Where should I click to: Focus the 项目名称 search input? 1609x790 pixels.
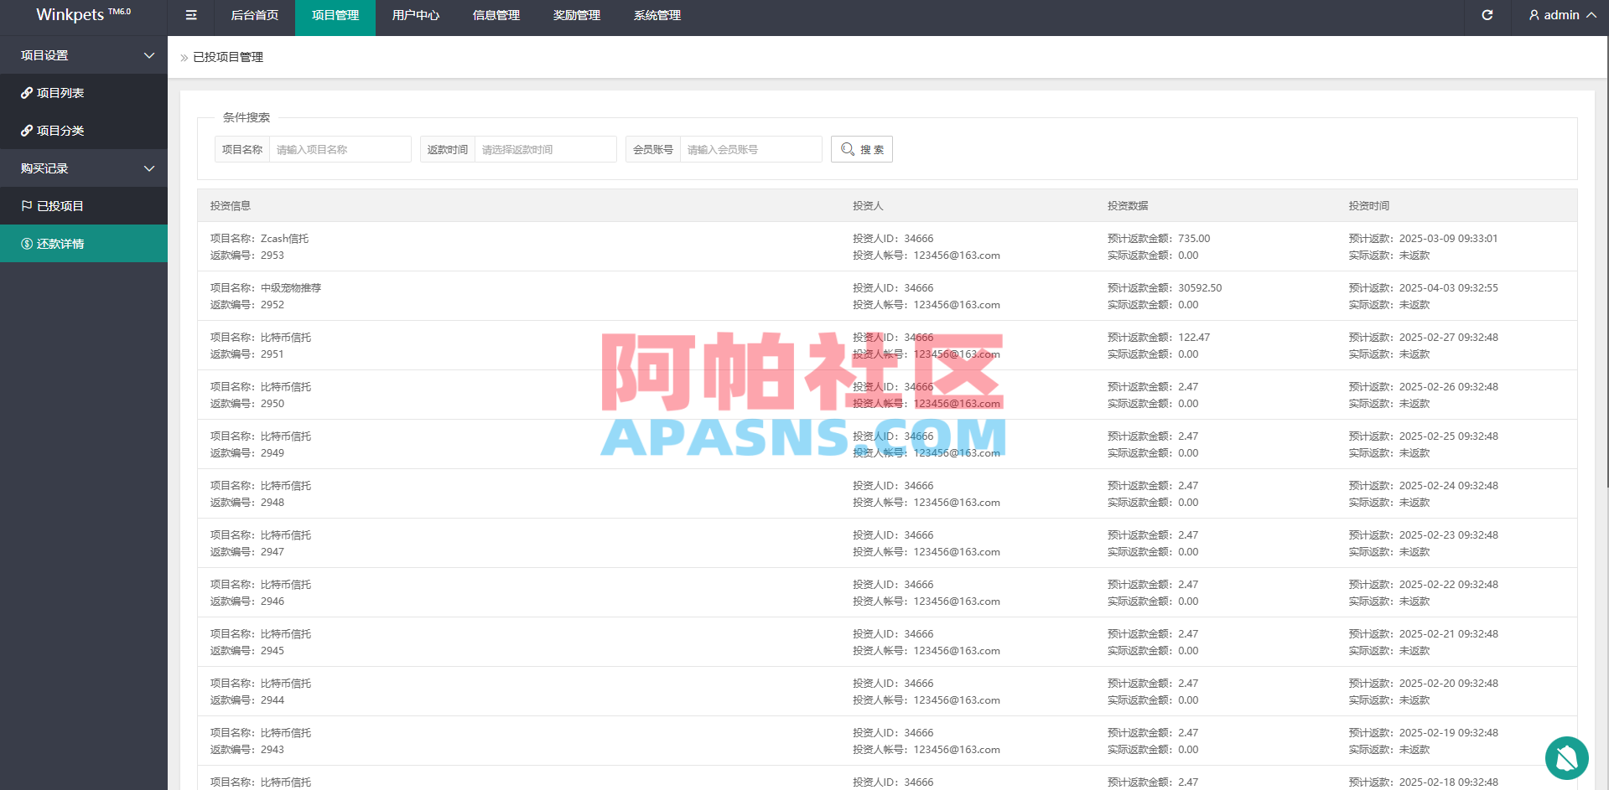coord(340,149)
